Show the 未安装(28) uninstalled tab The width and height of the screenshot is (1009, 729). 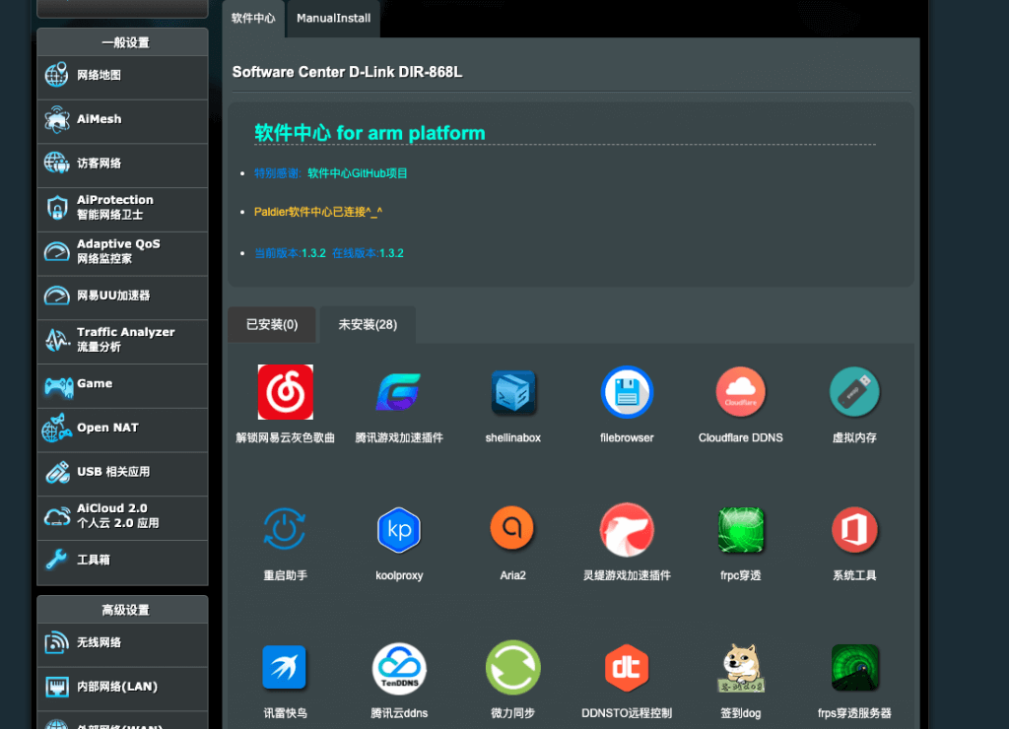point(368,324)
